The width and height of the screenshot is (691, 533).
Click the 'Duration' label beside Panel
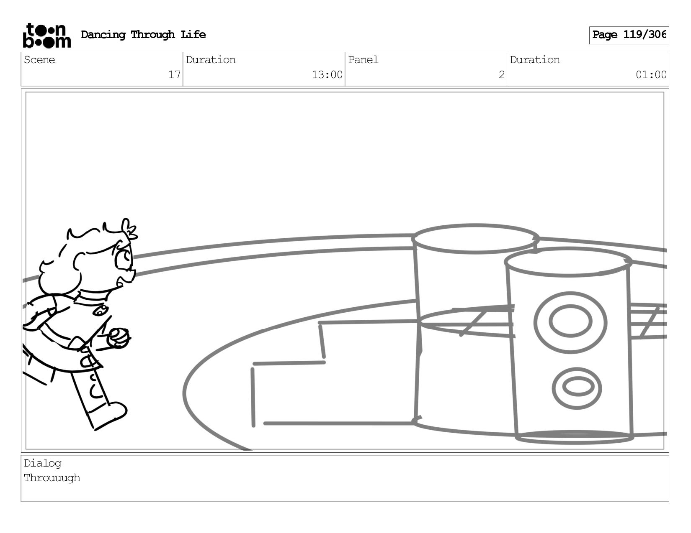coord(535,60)
